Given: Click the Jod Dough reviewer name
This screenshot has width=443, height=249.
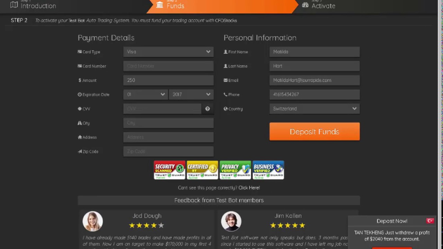Looking at the screenshot, I should coord(147,216).
